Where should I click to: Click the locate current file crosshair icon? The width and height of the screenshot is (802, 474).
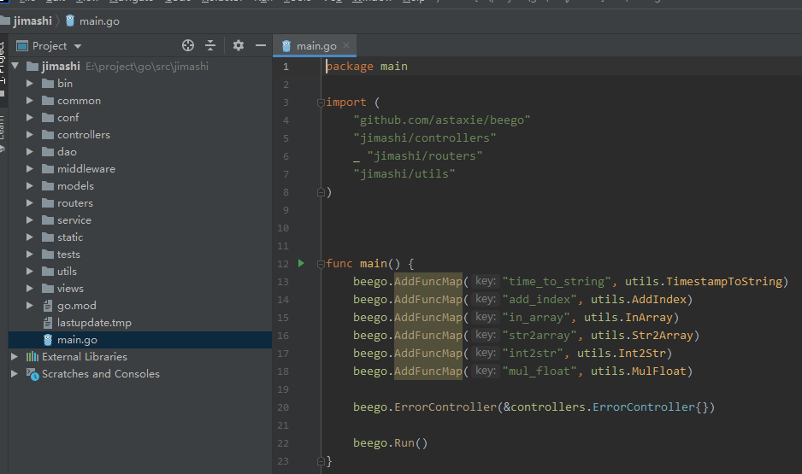click(x=188, y=46)
